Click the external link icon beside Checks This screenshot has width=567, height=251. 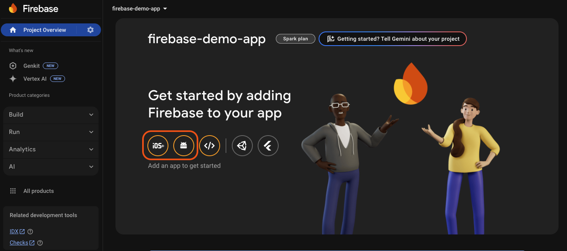(x=32, y=243)
